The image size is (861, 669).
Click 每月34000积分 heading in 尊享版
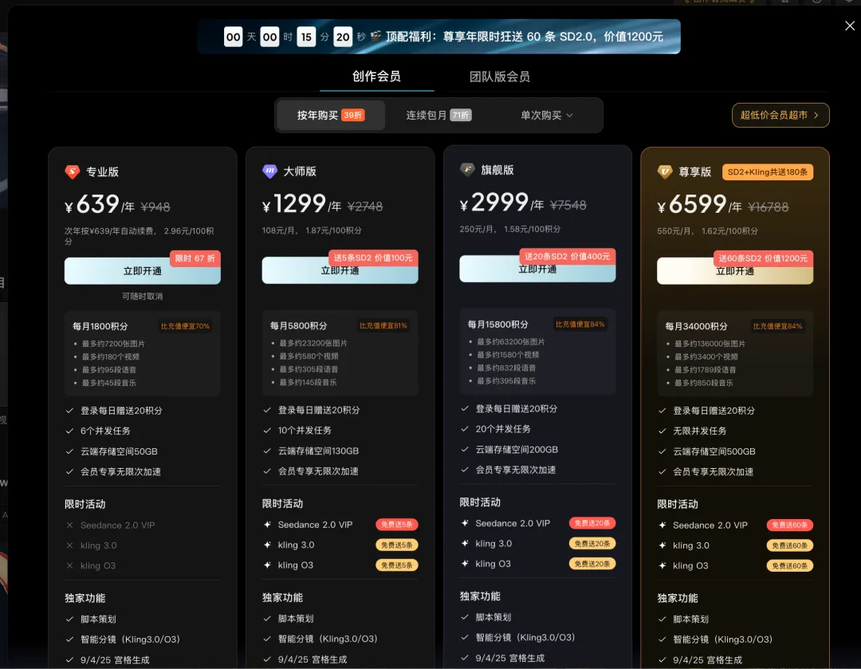[x=696, y=326]
